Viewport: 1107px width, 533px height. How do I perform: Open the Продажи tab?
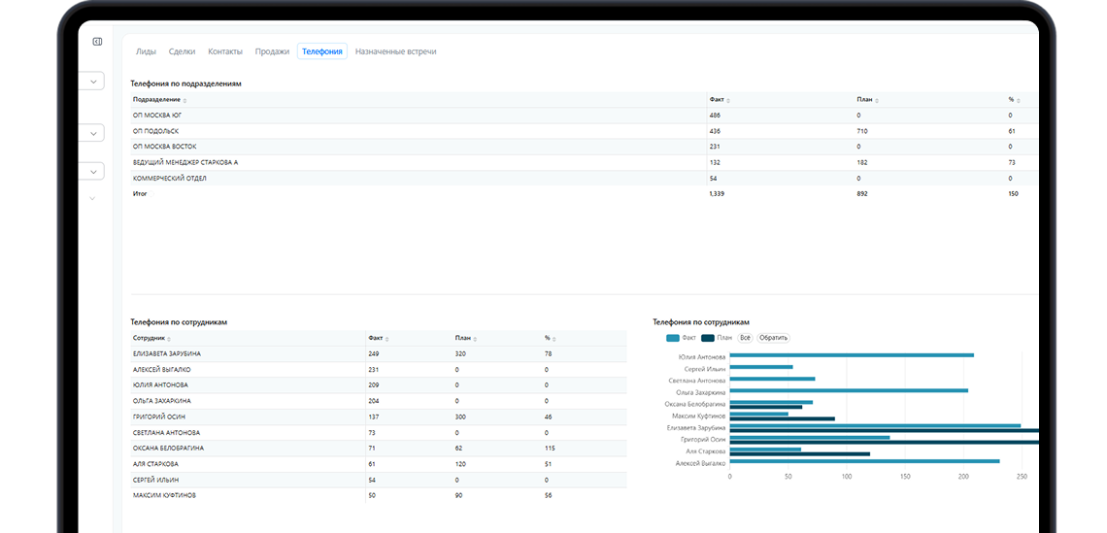(x=272, y=51)
